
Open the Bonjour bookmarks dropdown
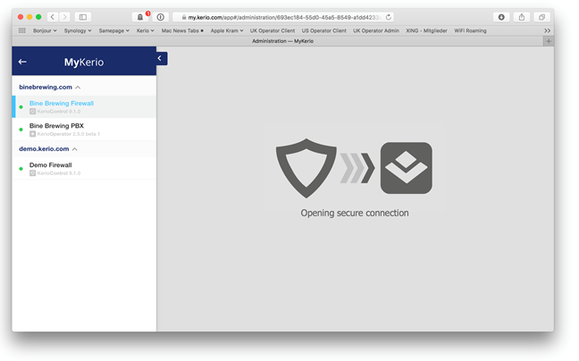(45, 30)
